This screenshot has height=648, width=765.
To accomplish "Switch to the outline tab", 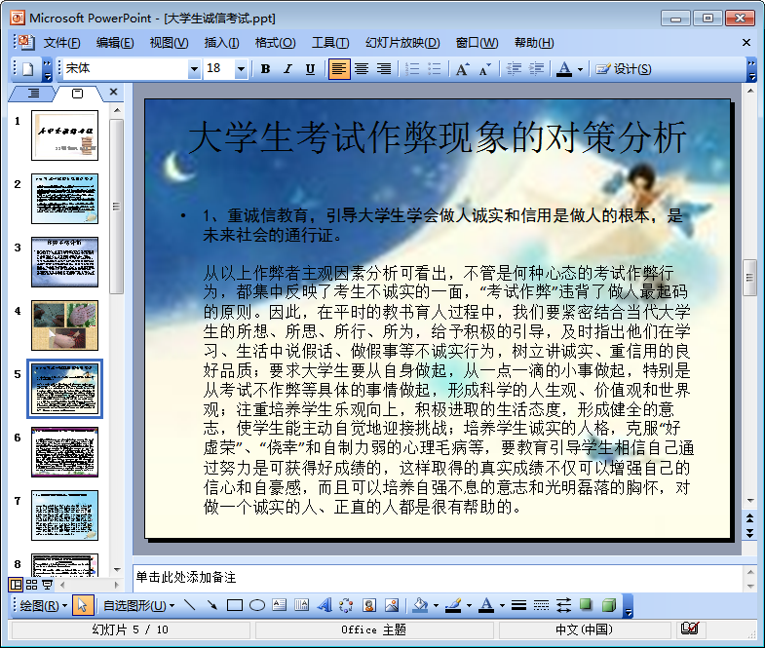I will point(34,93).
